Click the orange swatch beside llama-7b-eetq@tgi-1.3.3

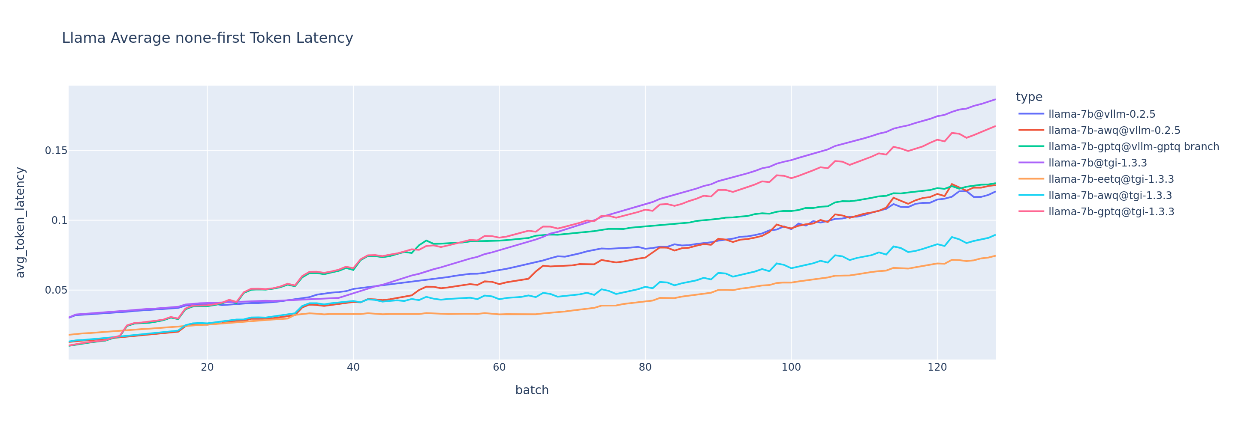[x=1031, y=179]
